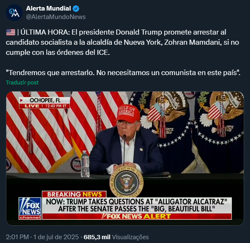View the 685,3 mil Visualizações count

116,237
